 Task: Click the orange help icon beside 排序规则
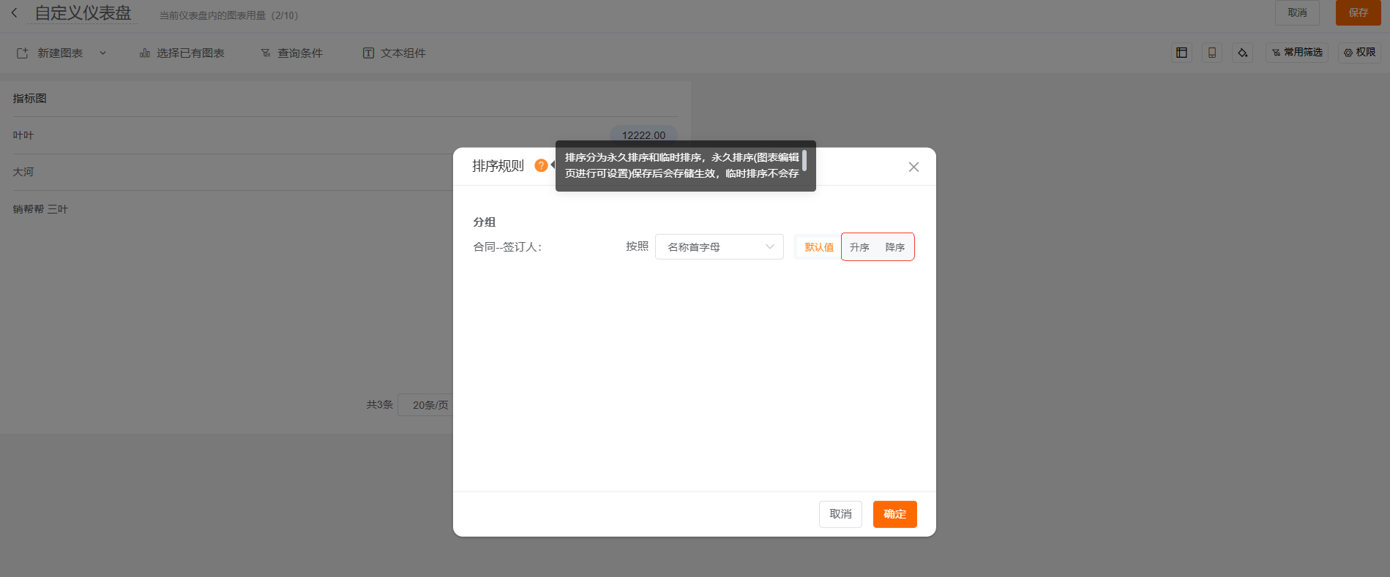(541, 165)
